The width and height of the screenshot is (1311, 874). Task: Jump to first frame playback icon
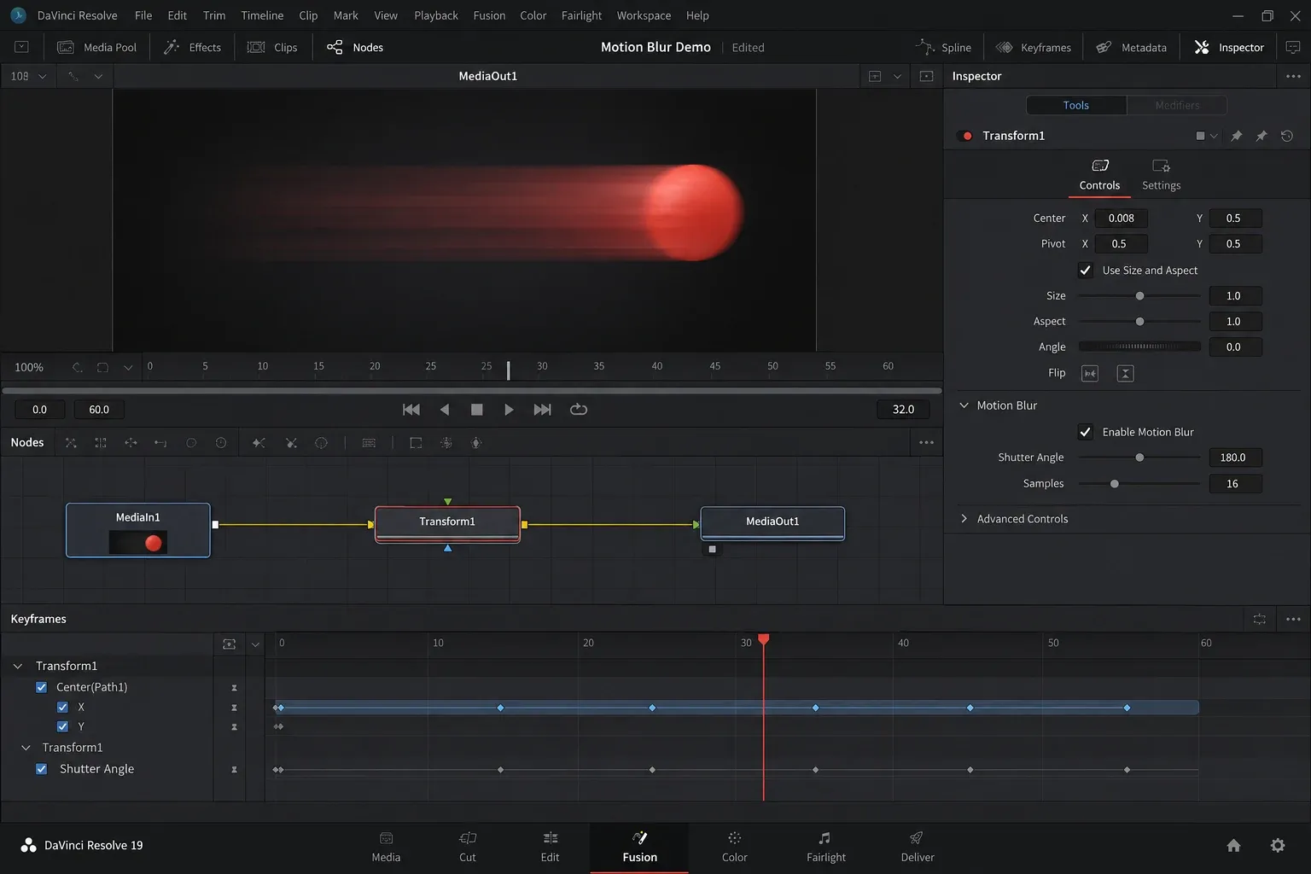[411, 410]
